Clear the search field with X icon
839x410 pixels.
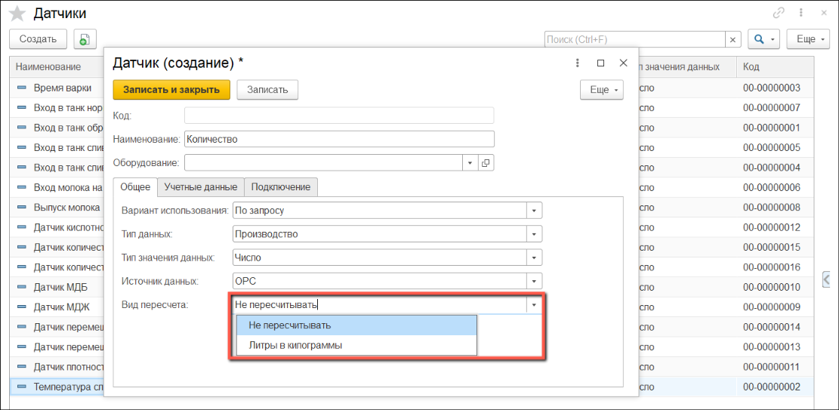click(733, 39)
